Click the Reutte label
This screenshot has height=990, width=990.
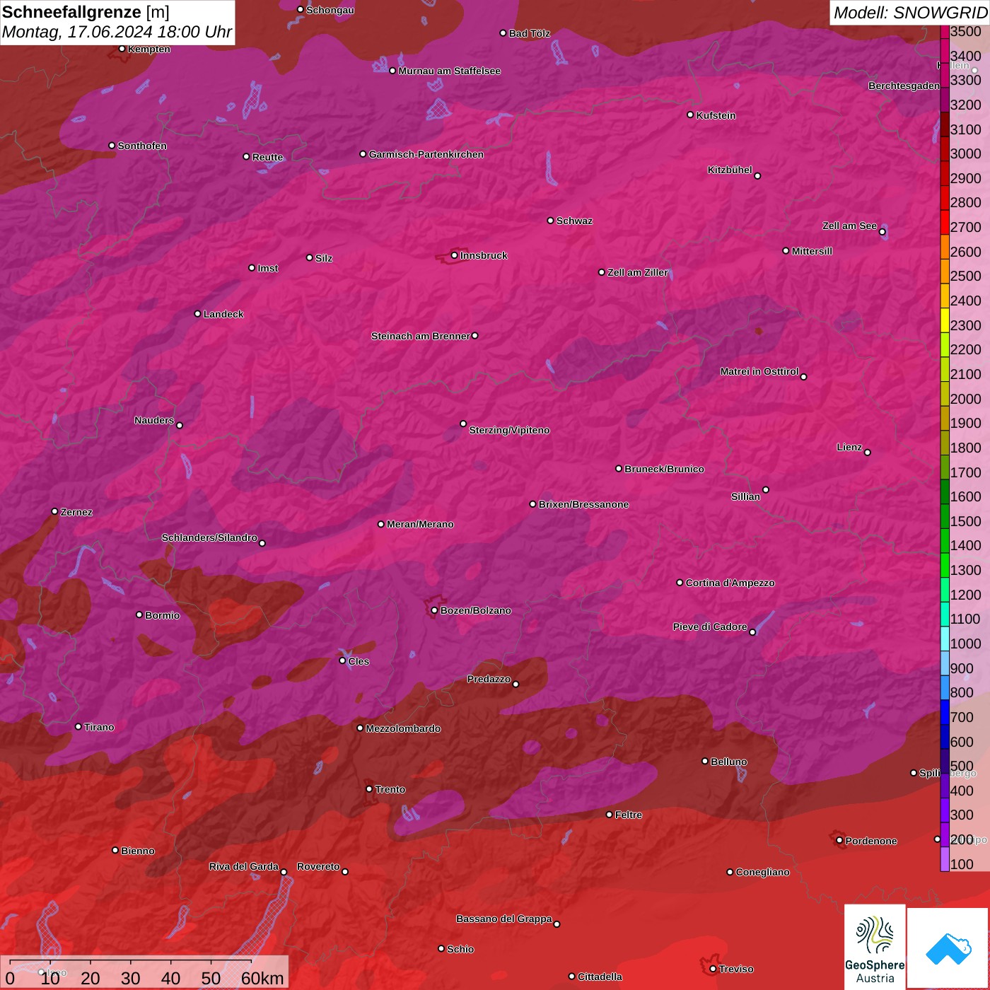coord(268,157)
